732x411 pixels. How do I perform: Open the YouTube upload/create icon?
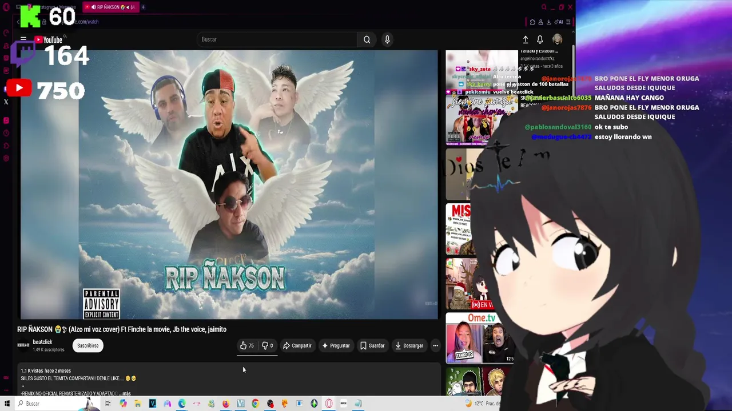pos(526,39)
